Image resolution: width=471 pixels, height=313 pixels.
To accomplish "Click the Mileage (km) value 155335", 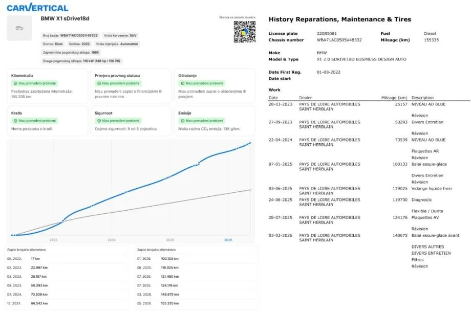I will (x=432, y=40).
